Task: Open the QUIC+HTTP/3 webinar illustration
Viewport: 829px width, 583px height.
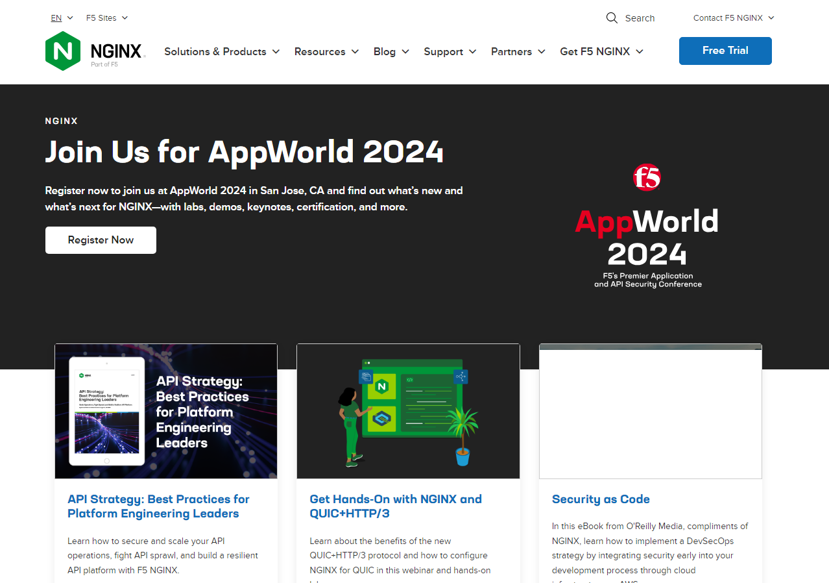Action: (408, 411)
